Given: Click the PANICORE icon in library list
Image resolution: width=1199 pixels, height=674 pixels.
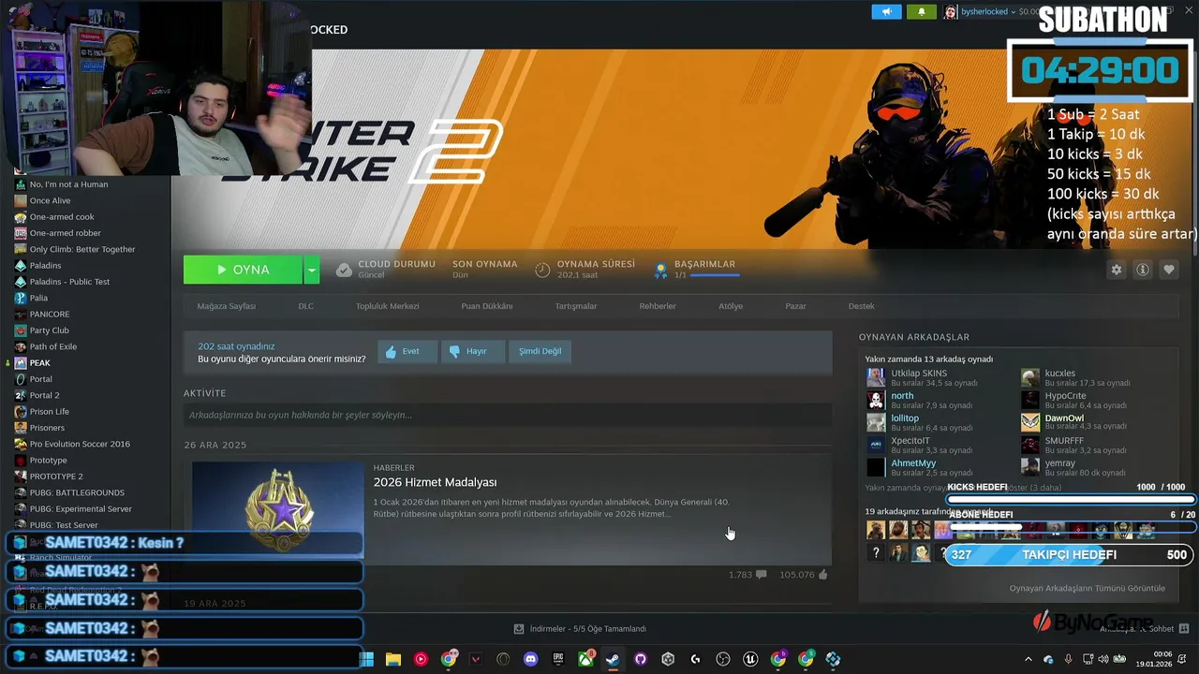Looking at the screenshot, I should tap(21, 315).
